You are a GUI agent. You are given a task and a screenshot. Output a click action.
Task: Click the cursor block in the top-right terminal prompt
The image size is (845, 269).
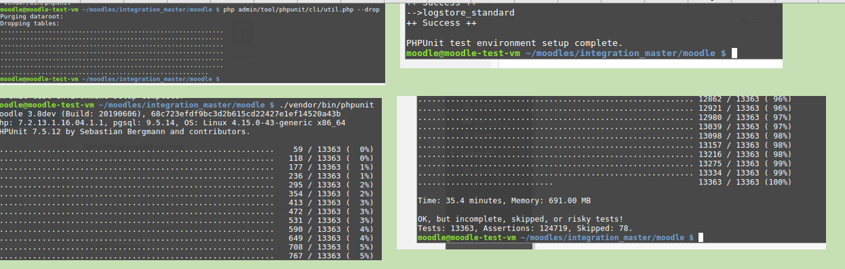[x=734, y=53]
